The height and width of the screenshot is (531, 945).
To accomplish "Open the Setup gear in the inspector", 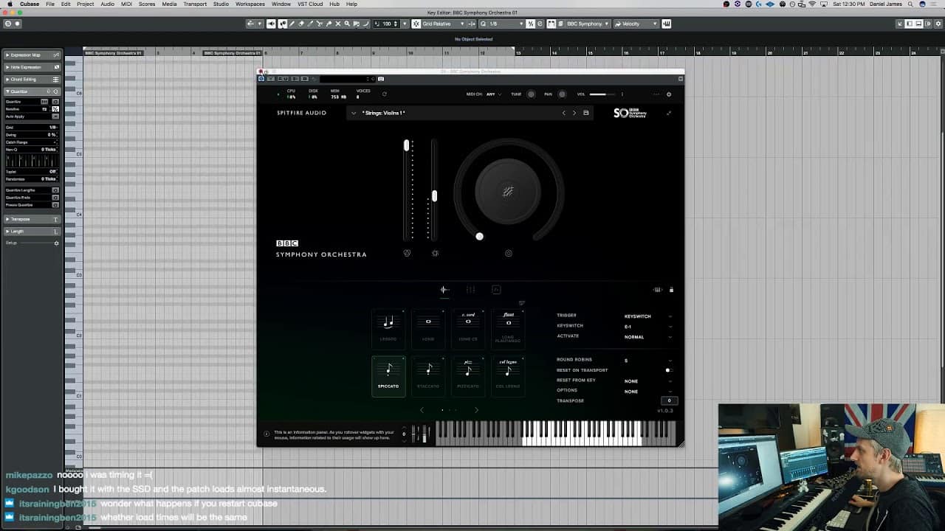I will 56,243.
